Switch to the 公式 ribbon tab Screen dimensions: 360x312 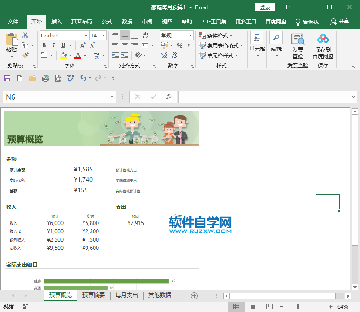(107, 21)
